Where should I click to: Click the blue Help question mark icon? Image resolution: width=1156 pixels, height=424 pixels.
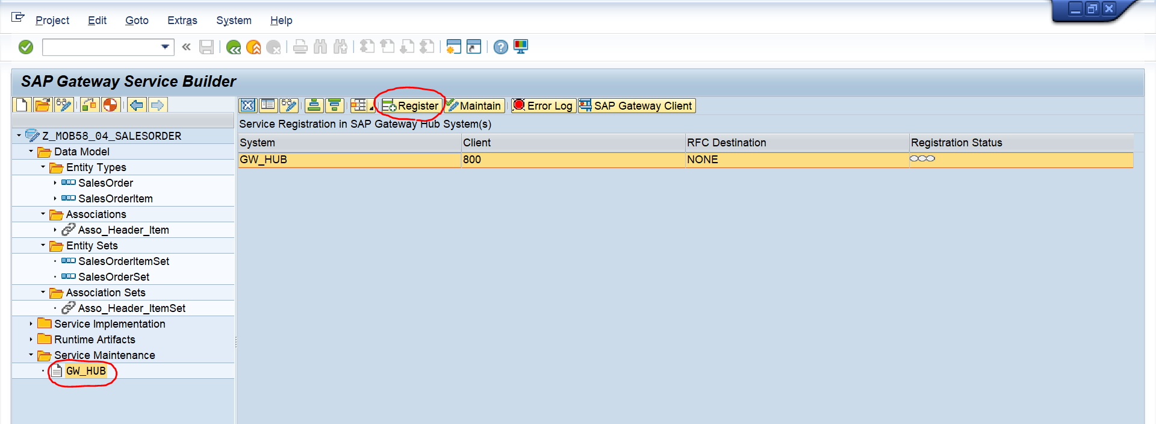[500, 47]
